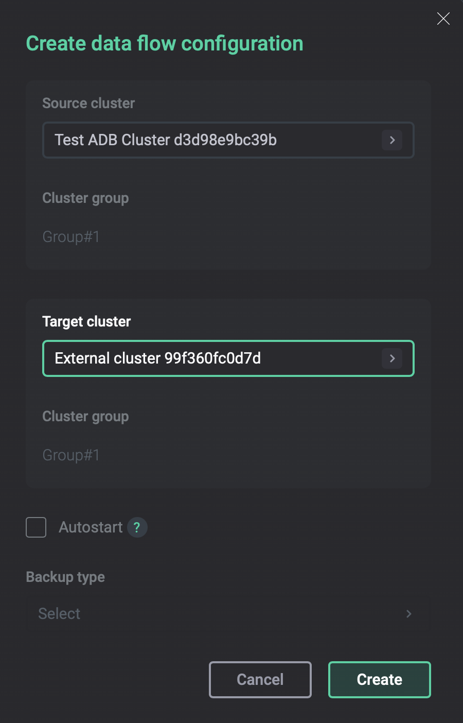Viewport: 463px width, 723px height.
Task: Click the Target cluster heading label
Action: point(86,322)
